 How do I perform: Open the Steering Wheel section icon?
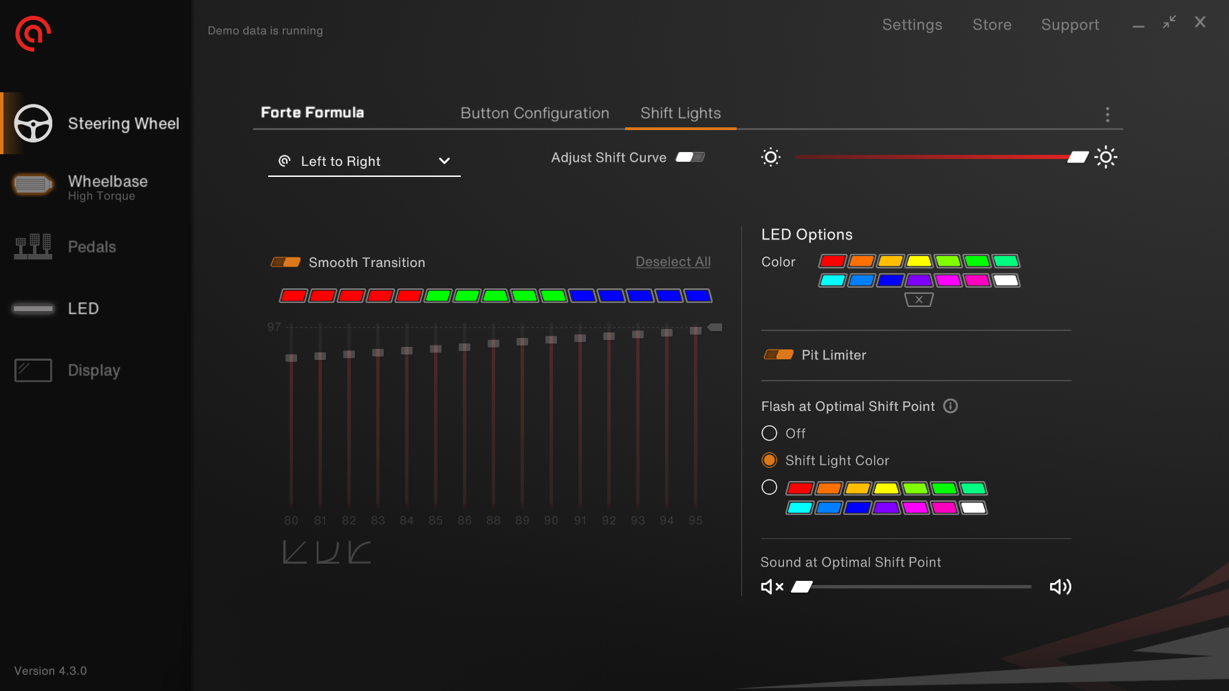33,123
